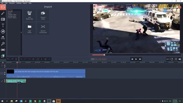
Task: Select Sample video in import list
Action: pos(12,15)
